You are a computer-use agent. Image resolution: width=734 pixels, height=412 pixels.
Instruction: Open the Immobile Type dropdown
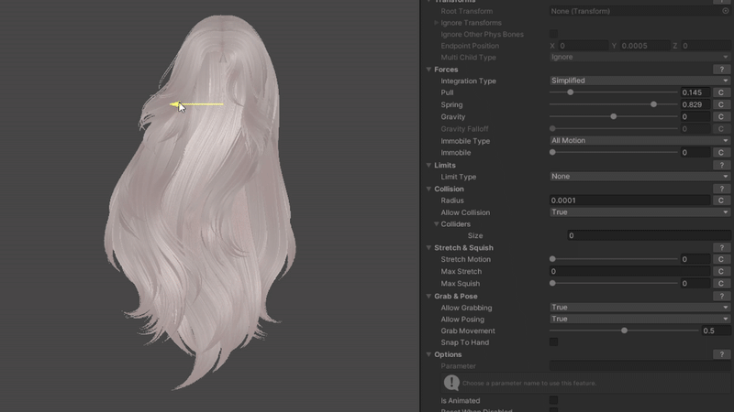[x=639, y=141]
